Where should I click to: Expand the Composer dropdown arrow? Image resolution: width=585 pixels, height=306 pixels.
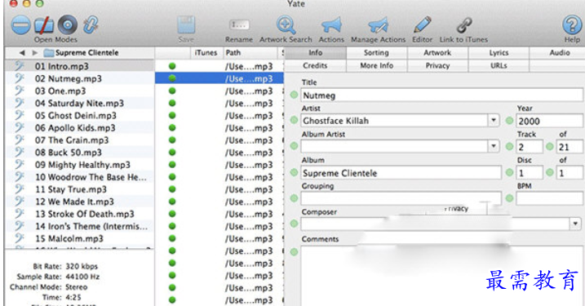(x=575, y=224)
